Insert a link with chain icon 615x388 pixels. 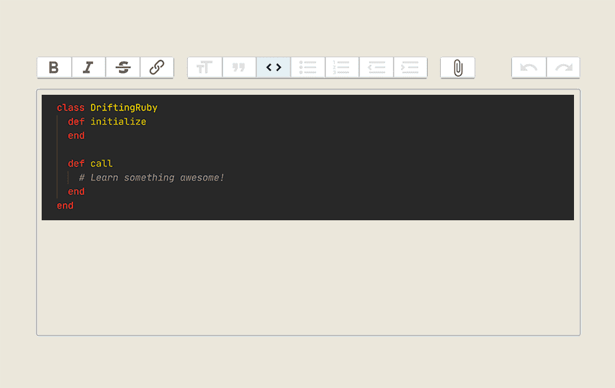click(x=157, y=68)
